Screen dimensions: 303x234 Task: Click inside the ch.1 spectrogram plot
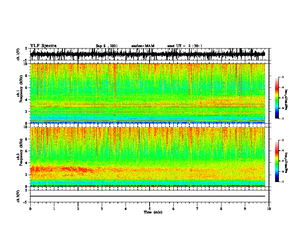click(148, 93)
